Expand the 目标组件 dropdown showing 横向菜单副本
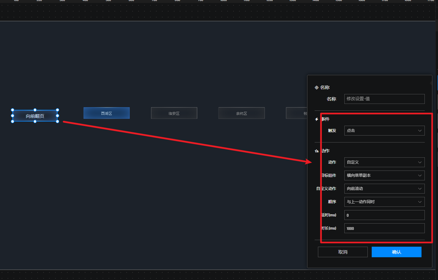 (x=384, y=175)
